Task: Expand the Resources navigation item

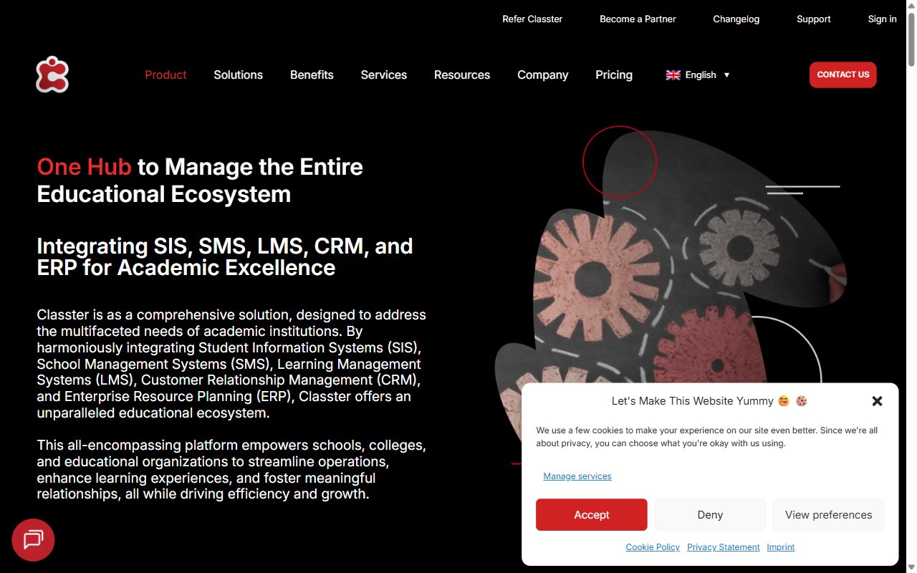Action: click(x=462, y=74)
